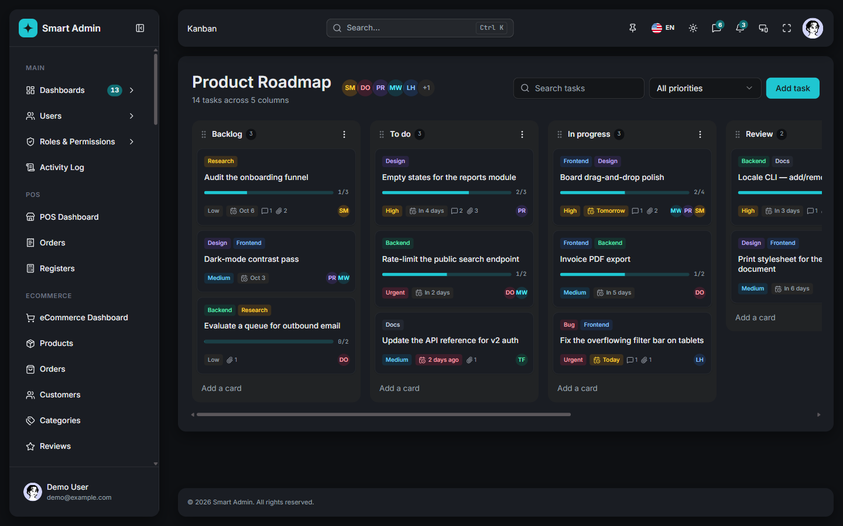The width and height of the screenshot is (843, 526).
Task: Open the notifications bell icon
Action: (x=740, y=28)
